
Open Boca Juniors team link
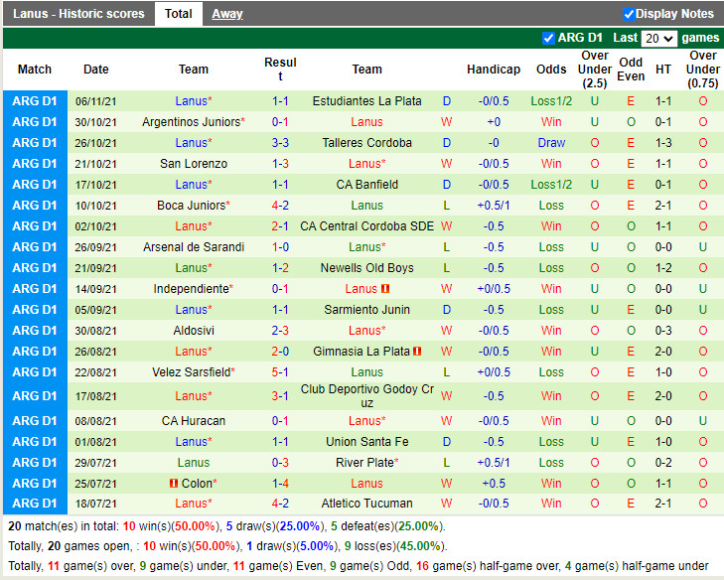[x=192, y=206]
